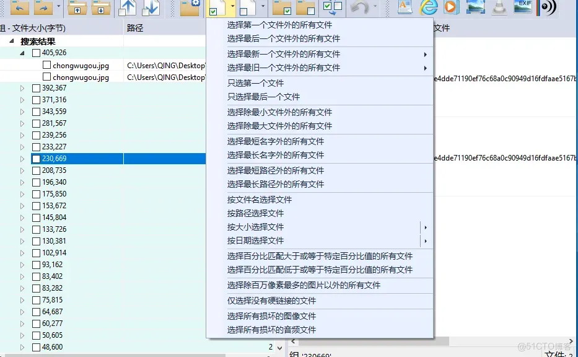Open the file with Internet Explorer icon
Viewport: 578px width, 357px height.
(x=429, y=8)
